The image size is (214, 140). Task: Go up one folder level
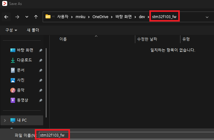coord(36,17)
